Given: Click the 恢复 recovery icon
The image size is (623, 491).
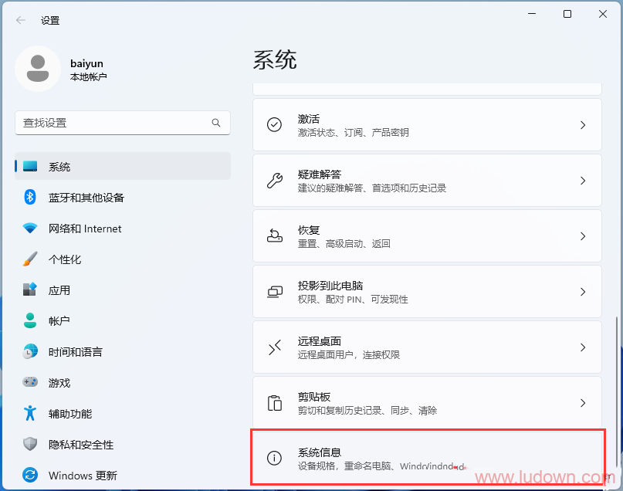Looking at the screenshot, I should tap(274, 236).
